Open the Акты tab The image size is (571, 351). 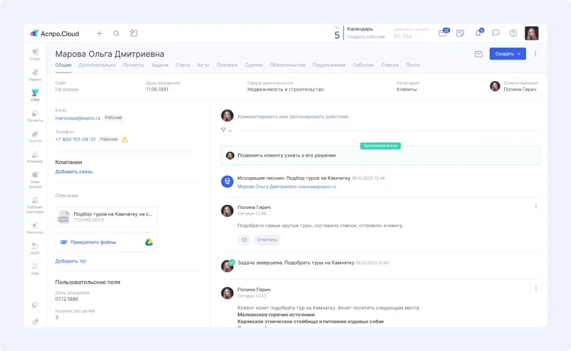coord(203,65)
